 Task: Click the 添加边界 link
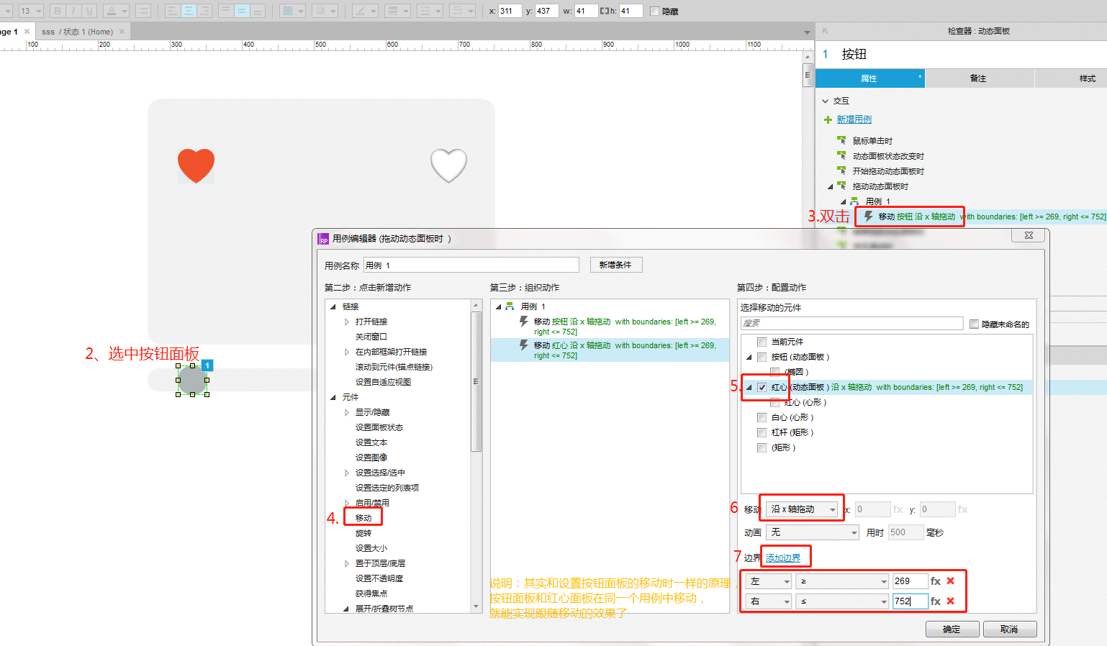[x=782, y=558]
